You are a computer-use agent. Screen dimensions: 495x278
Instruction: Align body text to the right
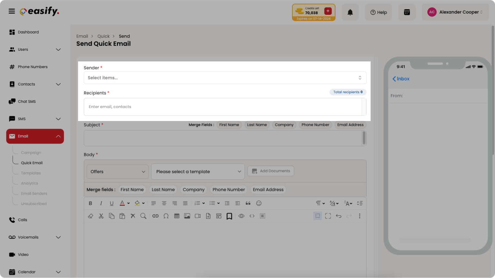click(x=175, y=203)
